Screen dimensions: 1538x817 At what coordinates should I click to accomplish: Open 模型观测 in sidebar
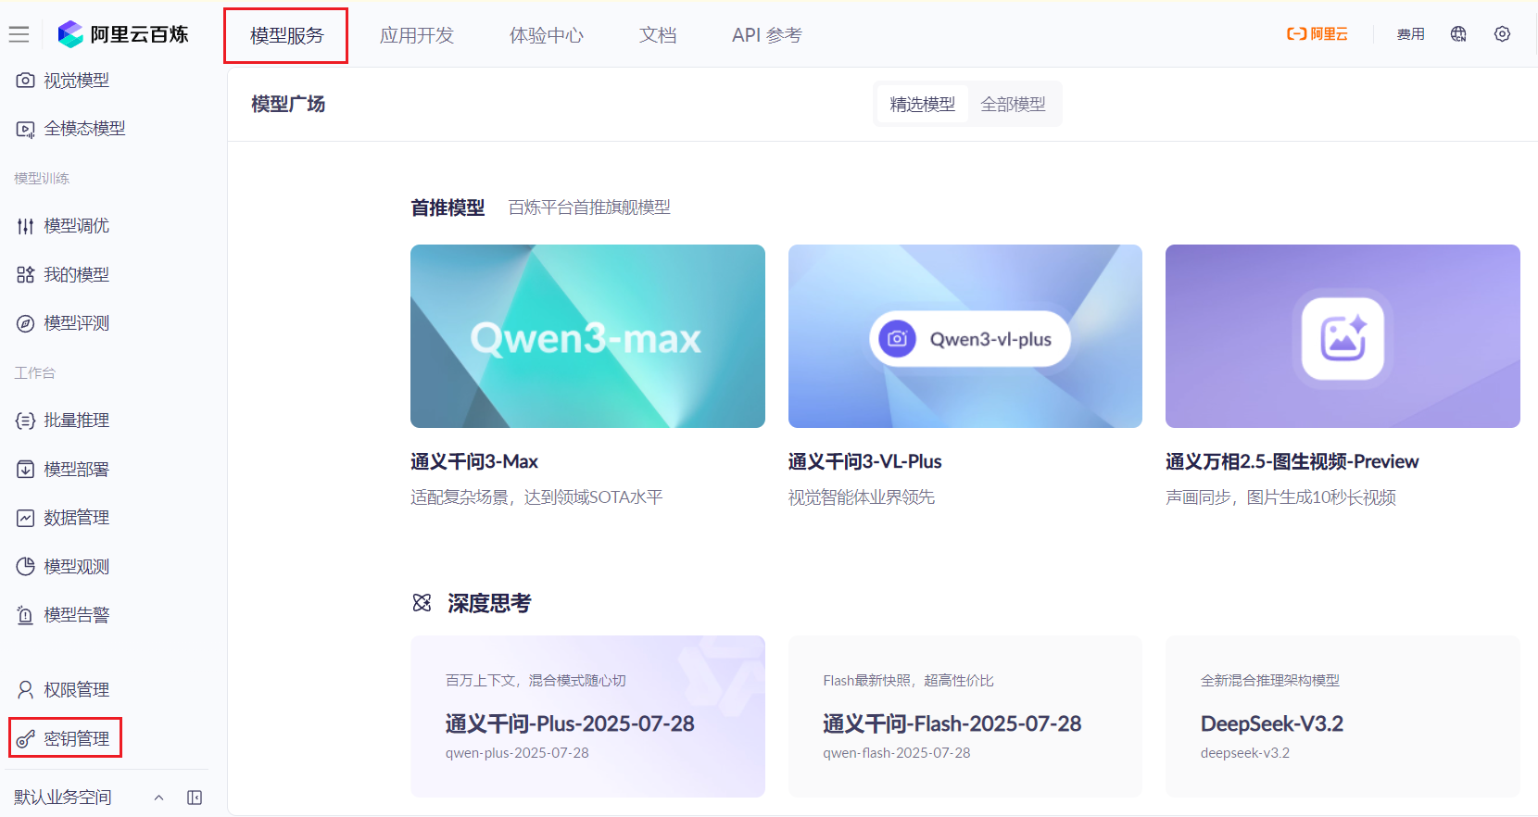(77, 566)
